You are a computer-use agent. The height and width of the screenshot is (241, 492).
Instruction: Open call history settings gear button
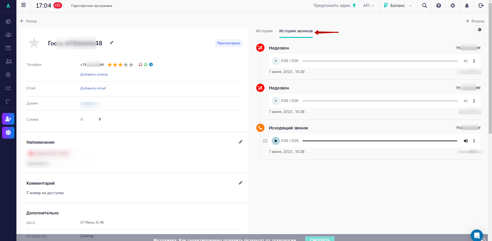480,30
